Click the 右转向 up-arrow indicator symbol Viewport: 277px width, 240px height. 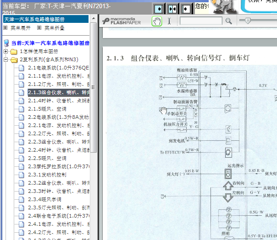228,186
